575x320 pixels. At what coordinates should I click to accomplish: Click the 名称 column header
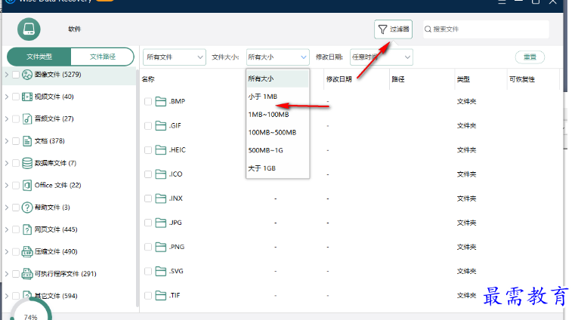[148, 79]
